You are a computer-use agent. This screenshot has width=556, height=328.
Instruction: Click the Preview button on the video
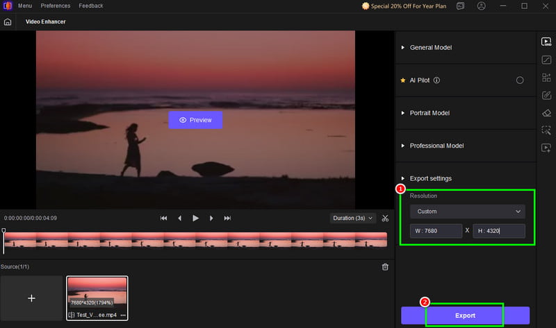[195, 120]
